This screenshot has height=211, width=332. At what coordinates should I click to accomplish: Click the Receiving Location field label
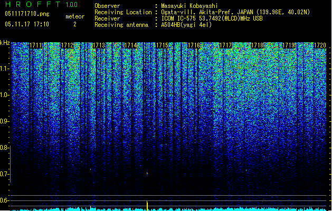coord(123,12)
